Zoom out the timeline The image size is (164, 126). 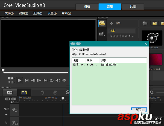[x=152, y=92]
